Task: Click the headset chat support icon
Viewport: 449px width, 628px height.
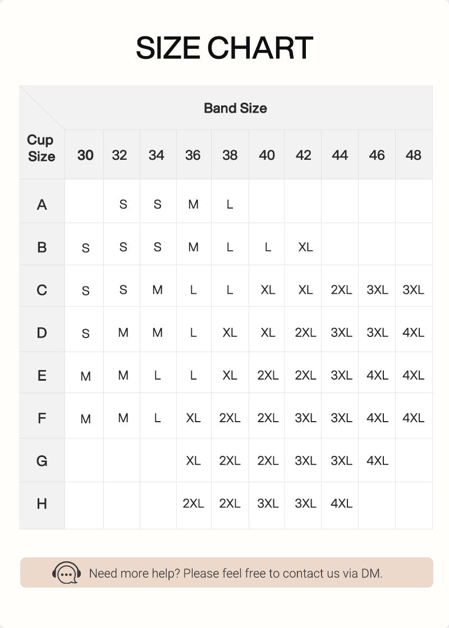Action: [67, 572]
